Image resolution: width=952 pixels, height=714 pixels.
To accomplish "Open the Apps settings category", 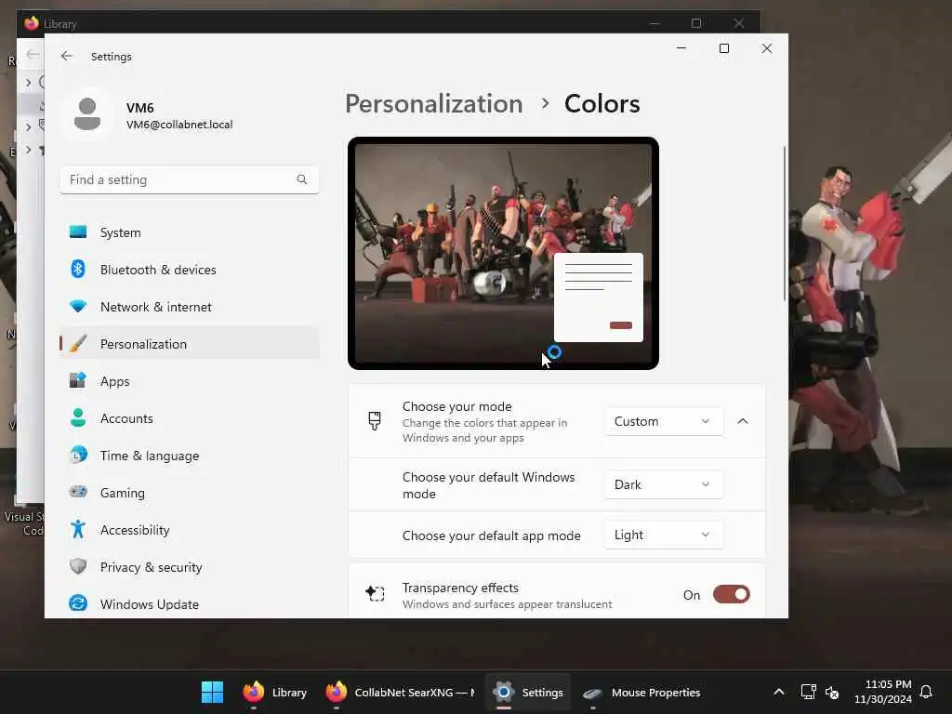I will pyautogui.click(x=190, y=380).
